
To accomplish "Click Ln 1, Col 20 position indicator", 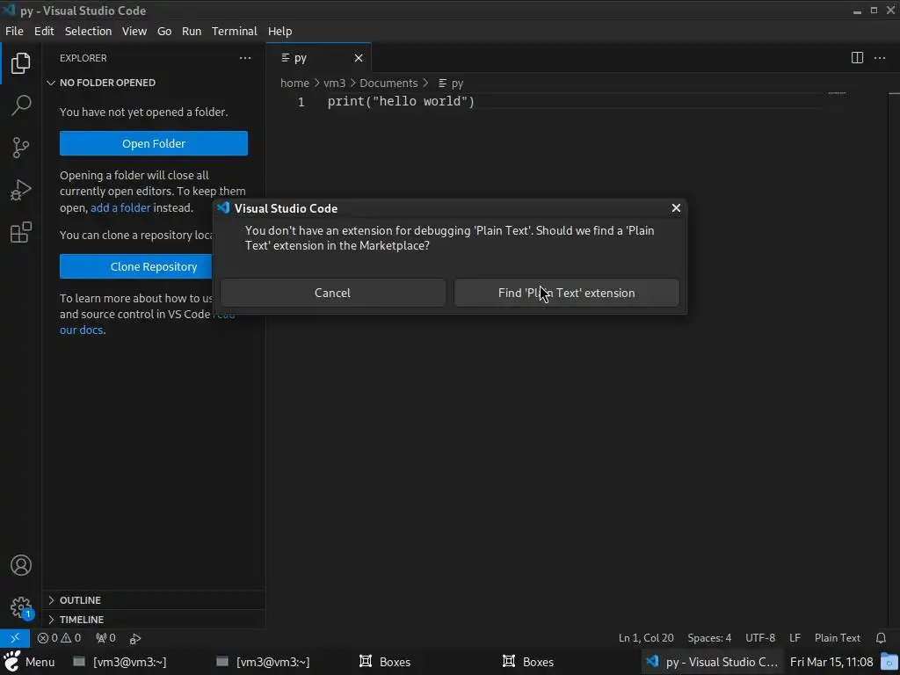I will point(646,638).
